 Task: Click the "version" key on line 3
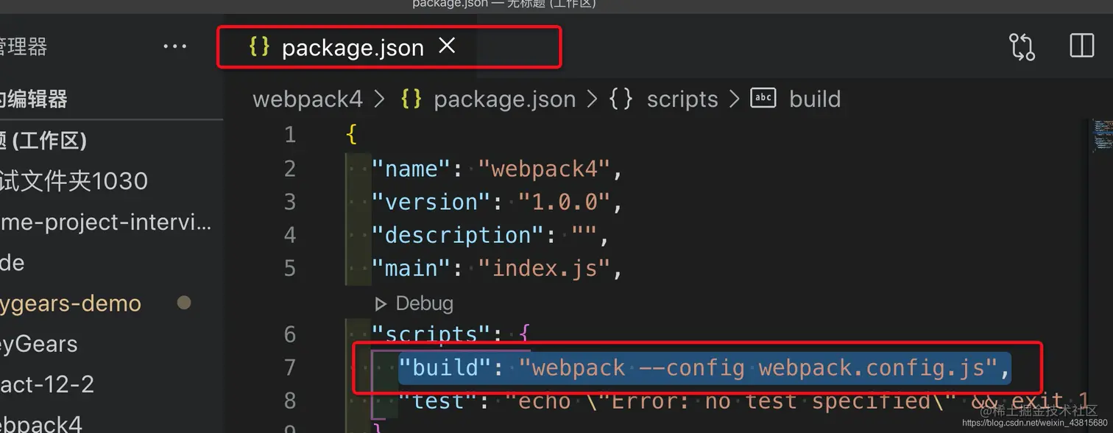[431, 202]
